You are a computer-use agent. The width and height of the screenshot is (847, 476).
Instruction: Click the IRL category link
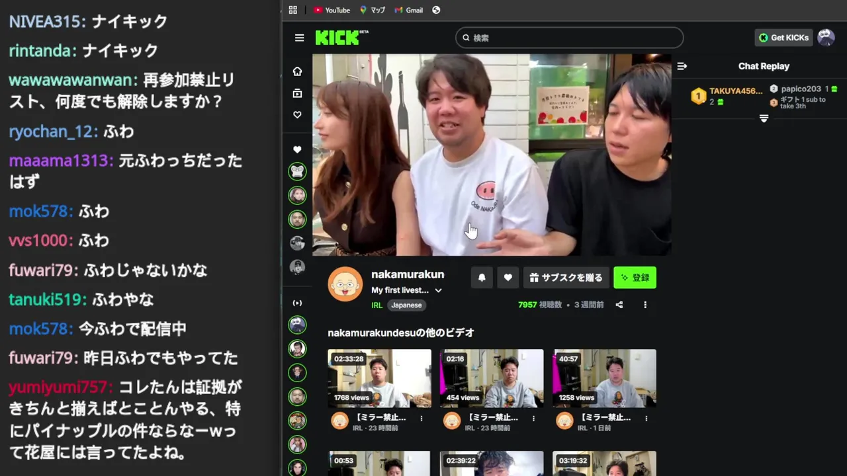pyautogui.click(x=377, y=305)
